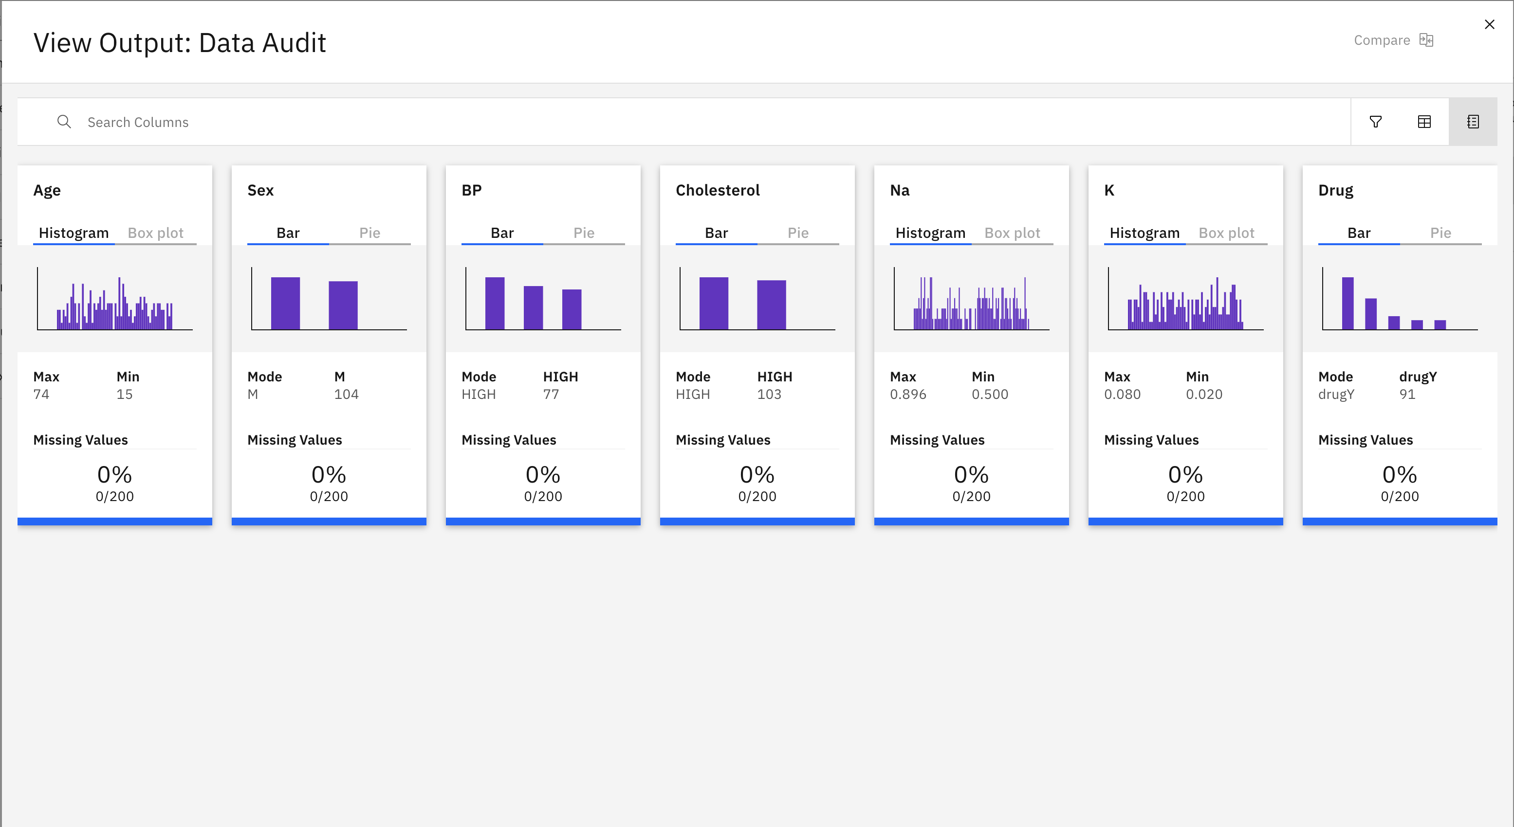
Task: Switch Cholesterol card to Pie chart
Action: [798, 233]
